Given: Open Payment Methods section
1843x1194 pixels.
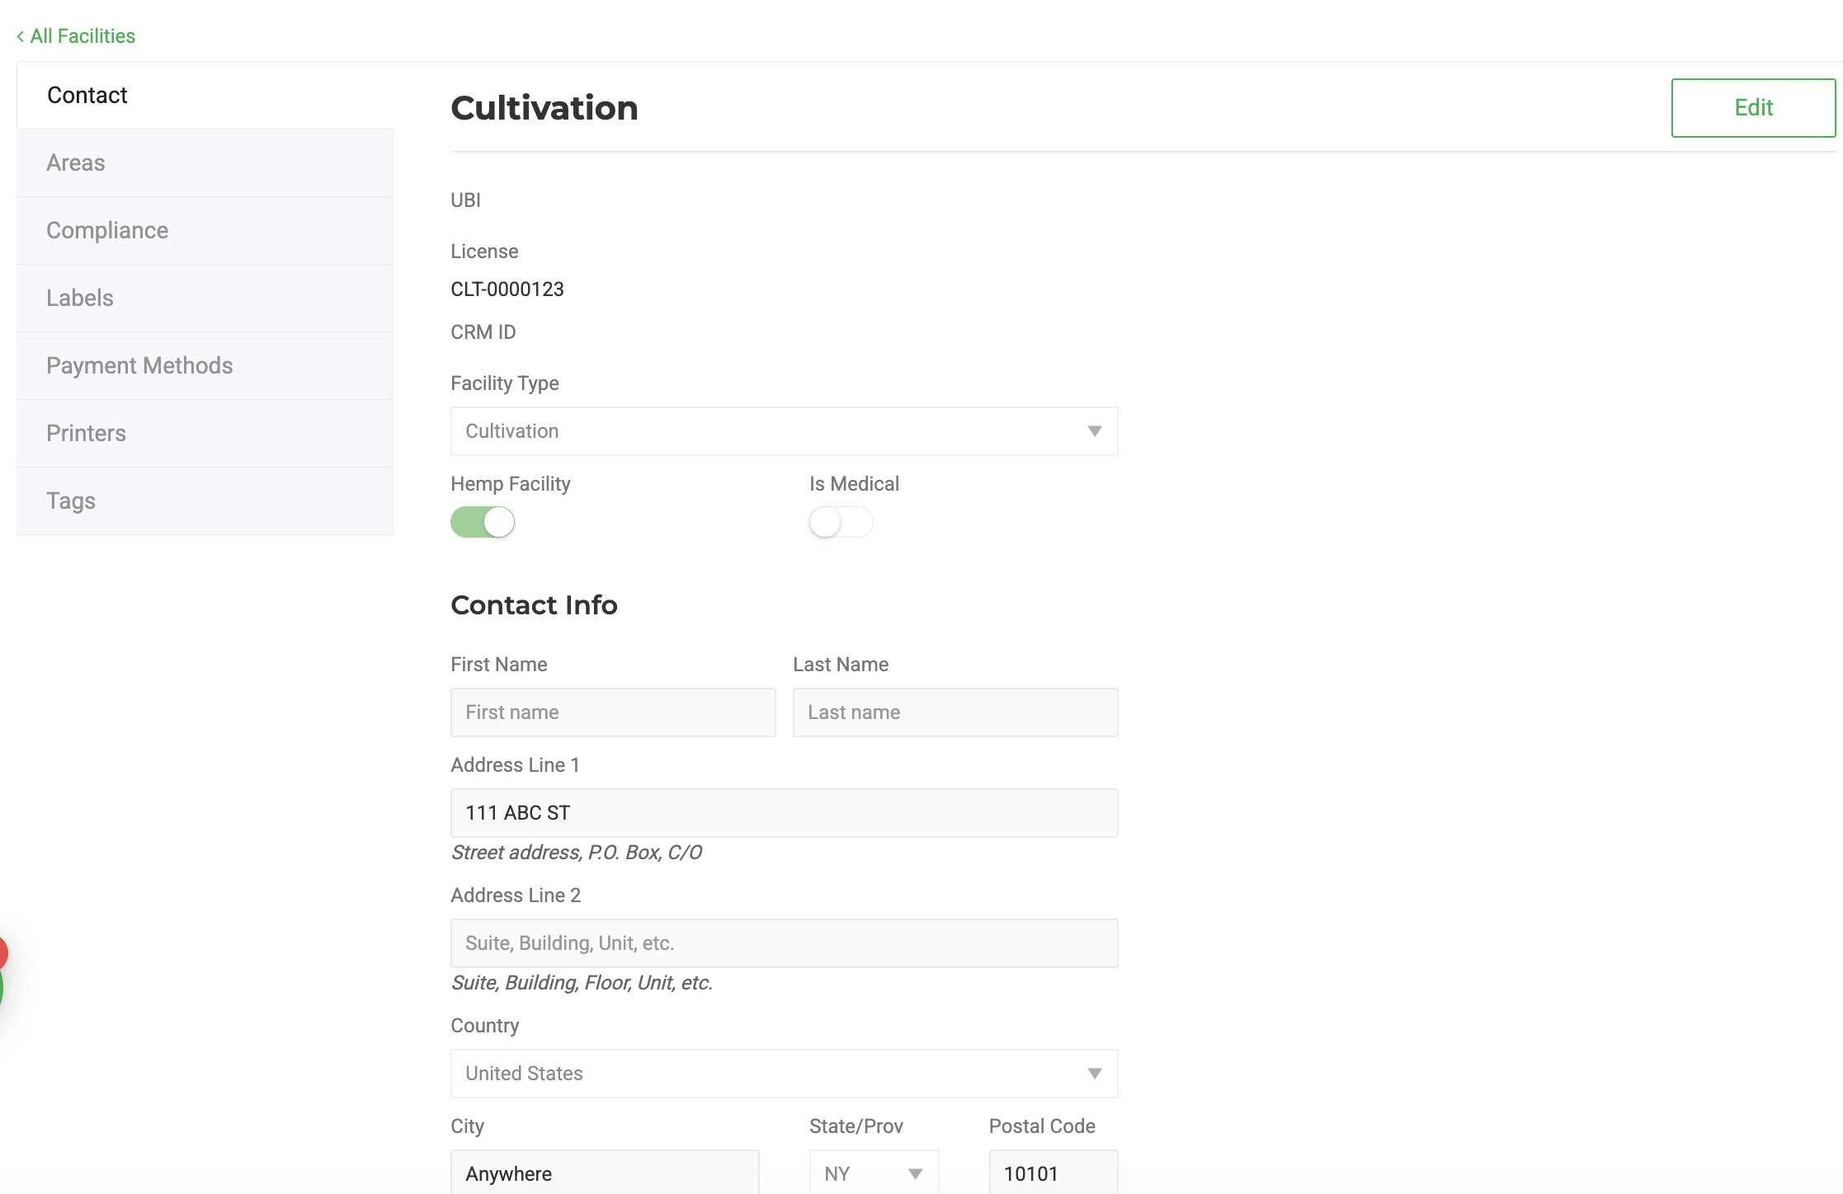Looking at the screenshot, I should (x=205, y=366).
